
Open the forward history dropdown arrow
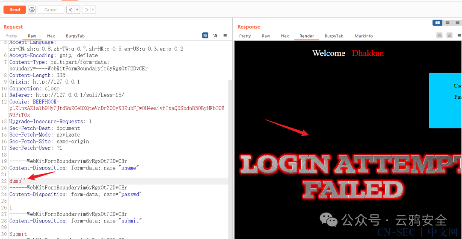pyautogui.click(x=93, y=10)
